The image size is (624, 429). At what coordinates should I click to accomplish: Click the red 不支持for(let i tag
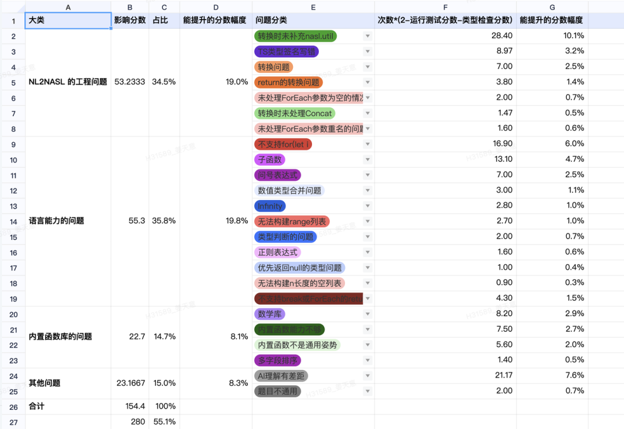[283, 144]
